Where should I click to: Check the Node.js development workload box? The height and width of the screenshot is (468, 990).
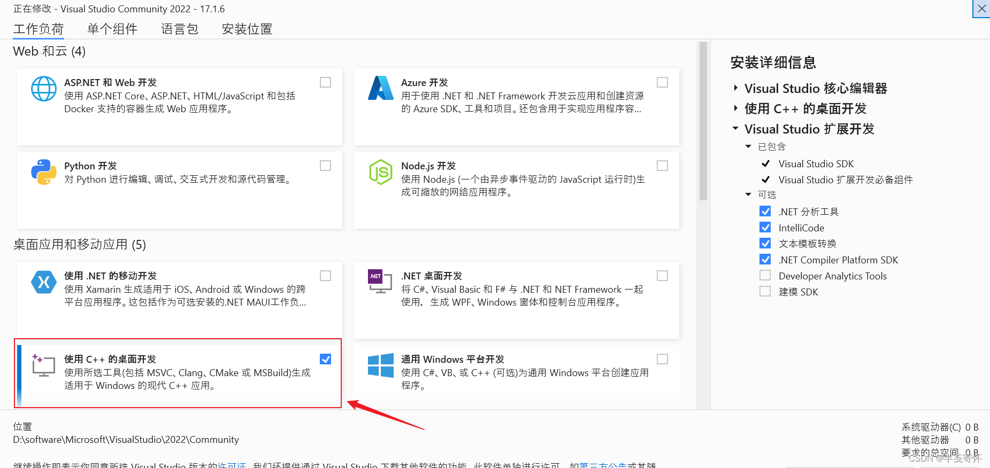[x=662, y=166]
